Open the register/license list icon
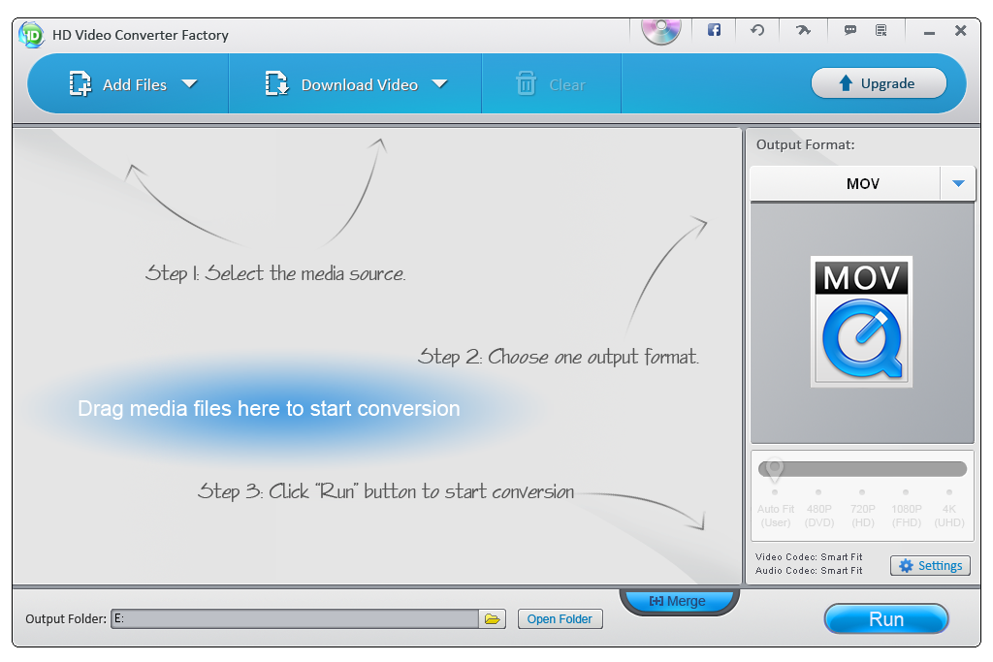This screenshot has height=662, width=993. pos(881,30)
